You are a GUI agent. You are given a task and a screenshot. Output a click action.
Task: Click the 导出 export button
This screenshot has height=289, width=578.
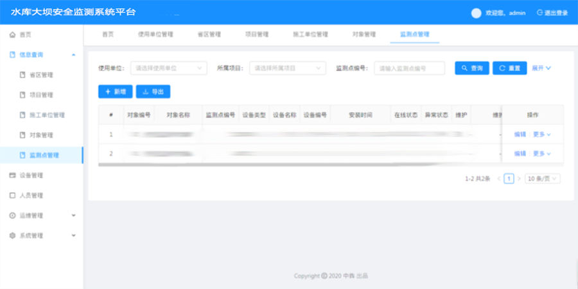pos(153,92)
